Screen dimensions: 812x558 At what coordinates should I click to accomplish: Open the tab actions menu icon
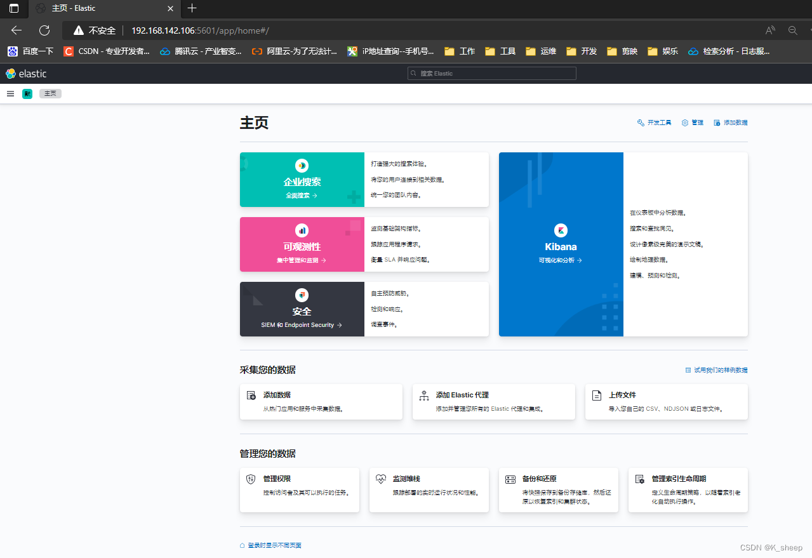pyautogui.click(x=14, y=8)
